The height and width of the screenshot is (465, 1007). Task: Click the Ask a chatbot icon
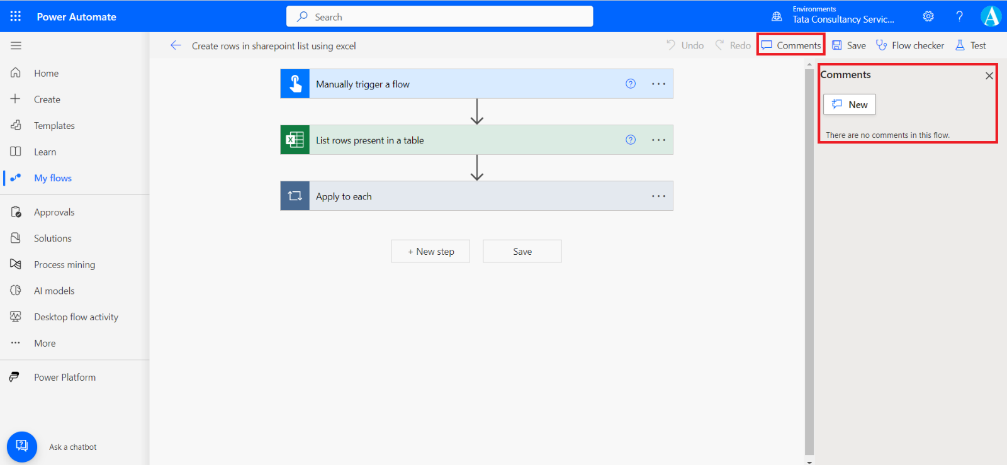pos(22,446)
